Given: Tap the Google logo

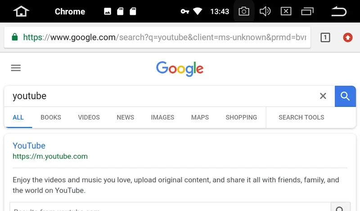Looking at the screenshot, I should point(180,69).
